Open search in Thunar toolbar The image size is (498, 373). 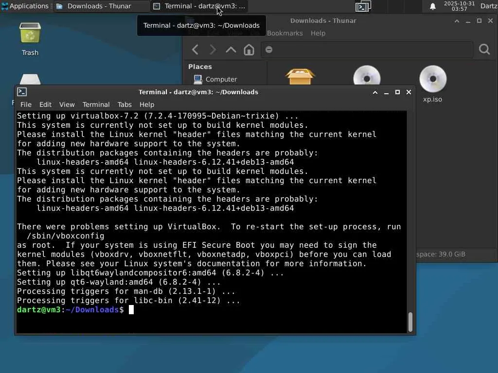click(x=484, y=50)
